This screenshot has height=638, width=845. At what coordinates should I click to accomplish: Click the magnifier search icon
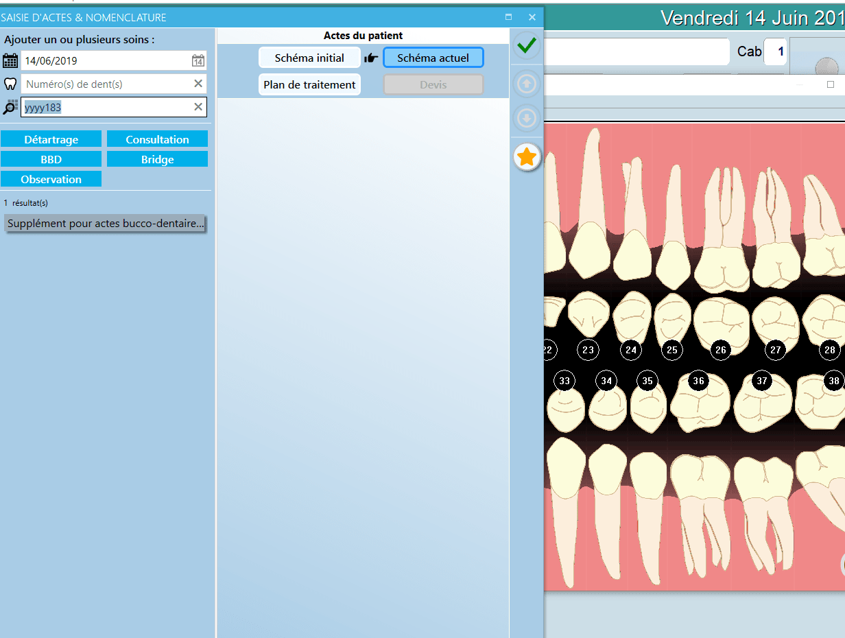[x=10, y=107]
